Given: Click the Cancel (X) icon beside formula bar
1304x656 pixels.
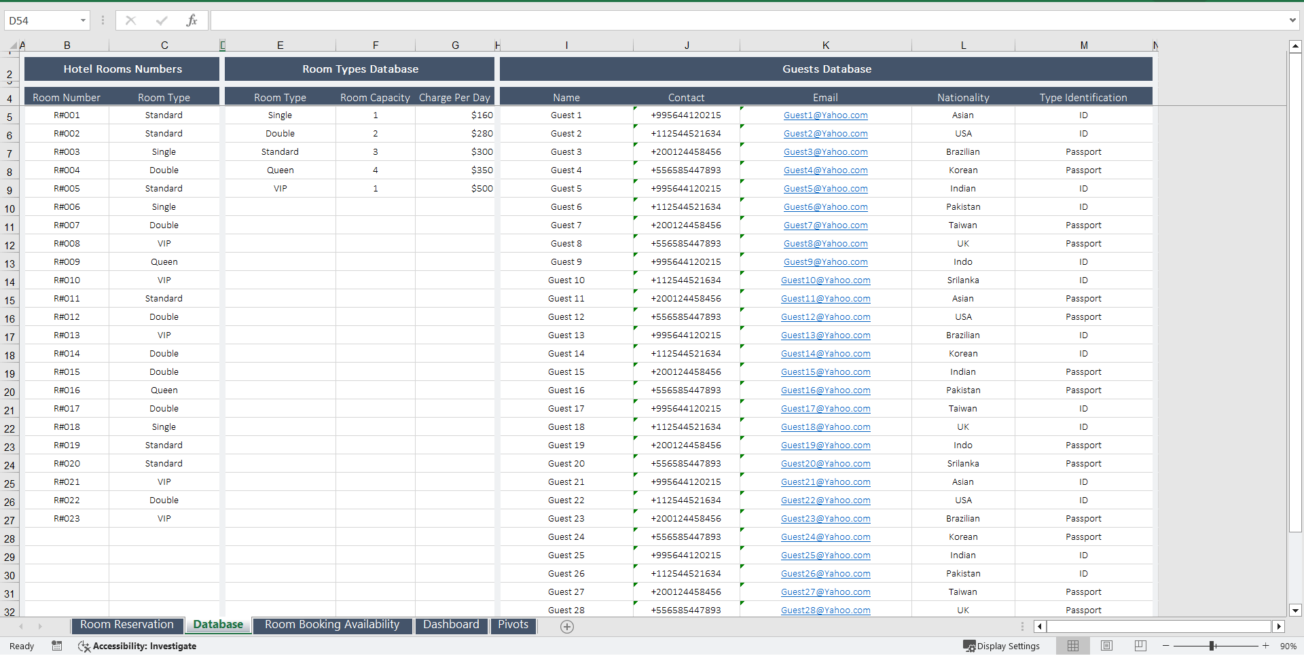Looking at the screenshot, I should (130, 20).
